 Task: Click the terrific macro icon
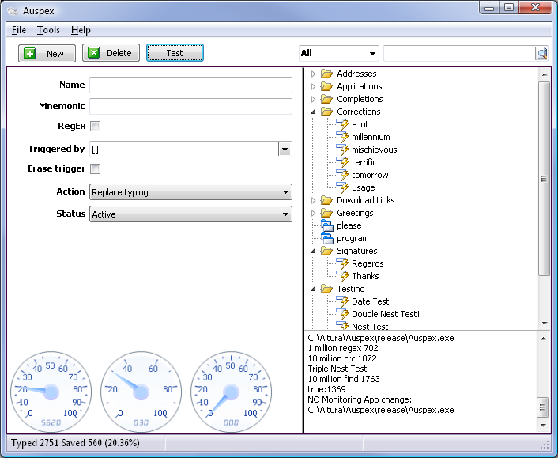[x=342, y=162]
